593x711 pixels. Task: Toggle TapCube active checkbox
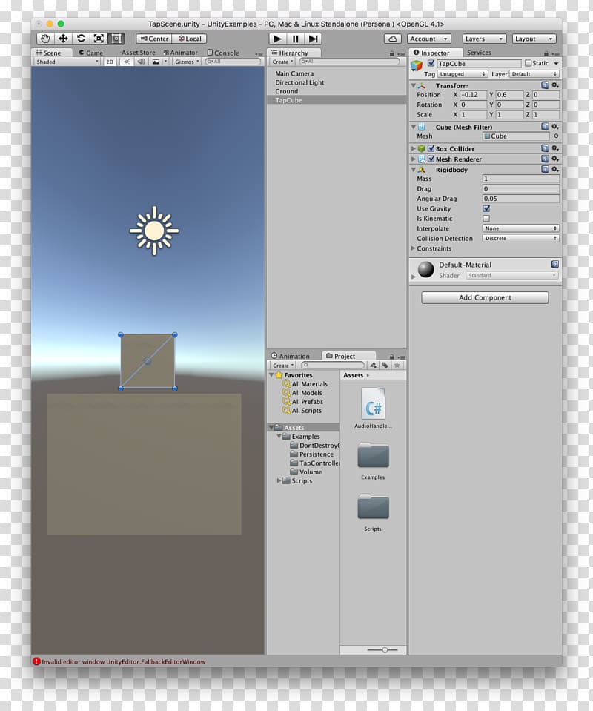(431, 63)
